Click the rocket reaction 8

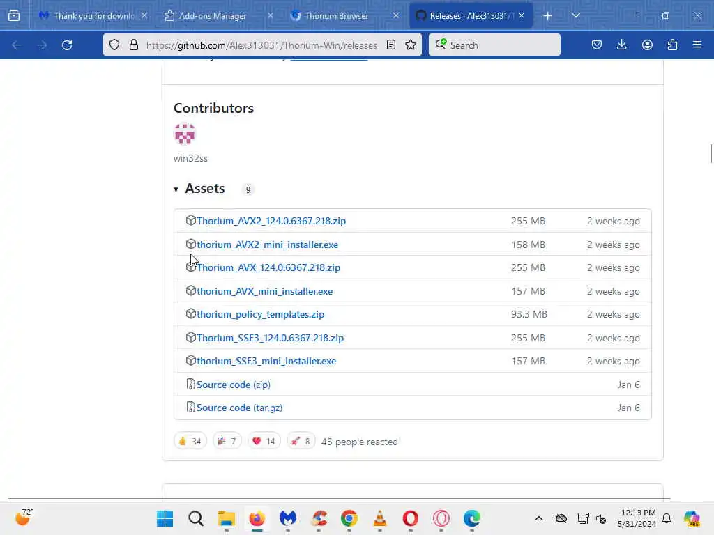(301, 441)
